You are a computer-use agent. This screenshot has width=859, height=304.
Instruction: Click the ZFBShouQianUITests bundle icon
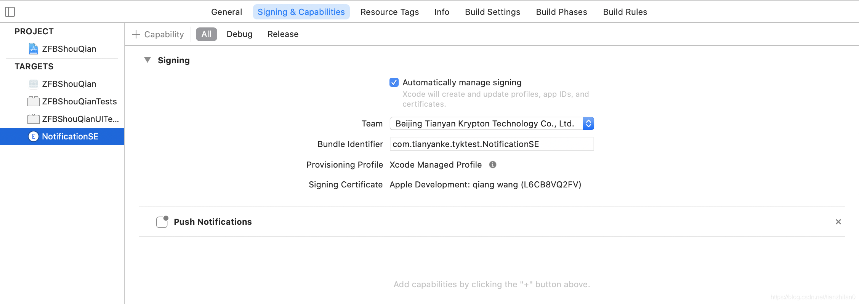pos(34,119)
